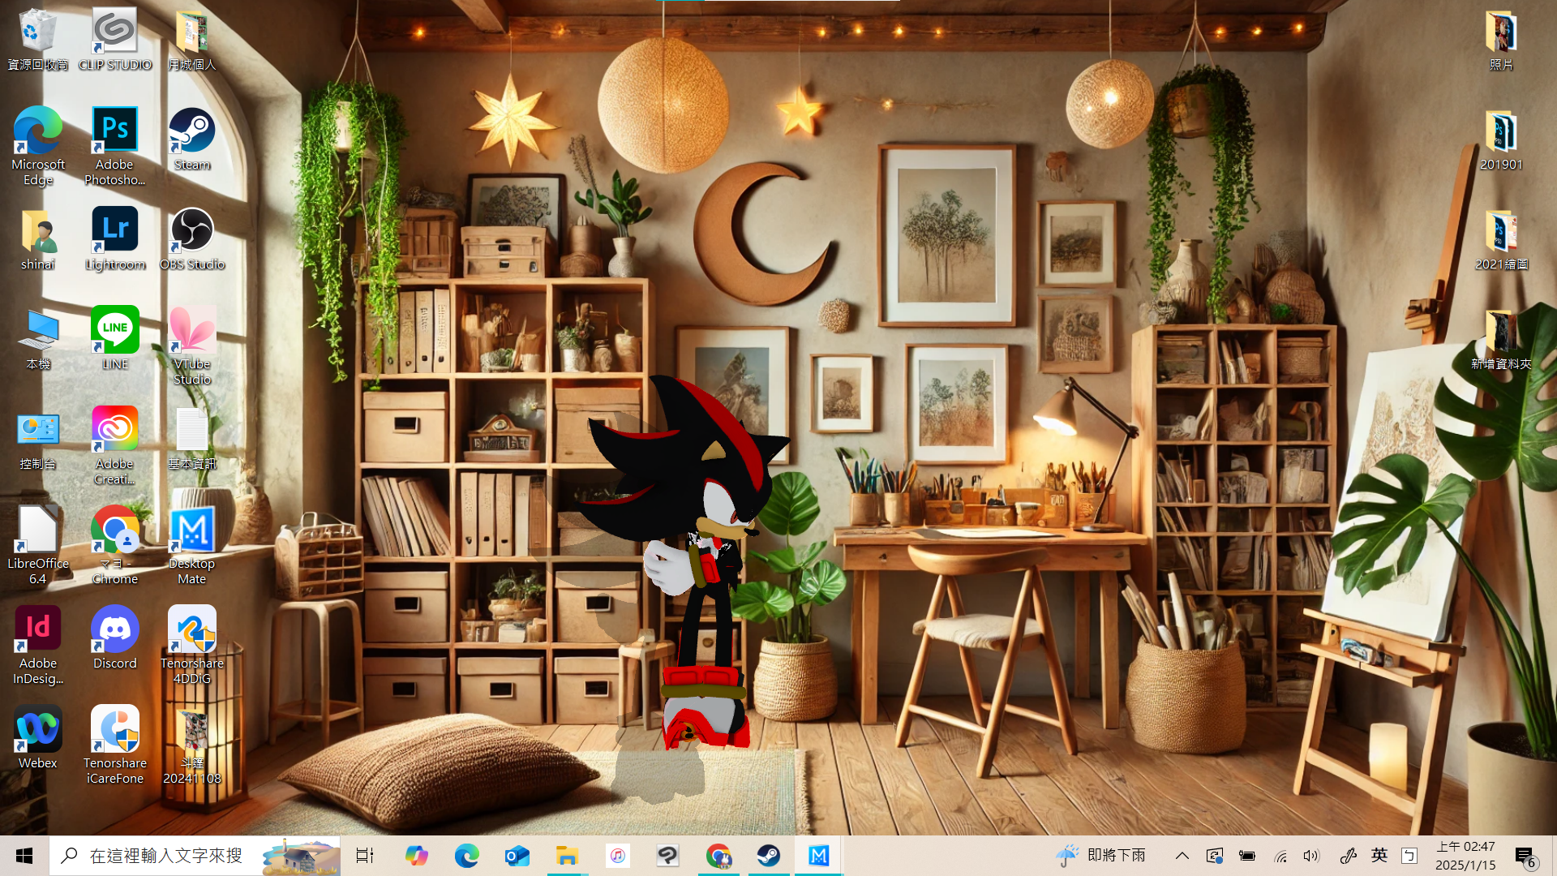This screenshot has height=876, width=1557.
Task: Open the shinai user folder
Action: tap(37, 238)
